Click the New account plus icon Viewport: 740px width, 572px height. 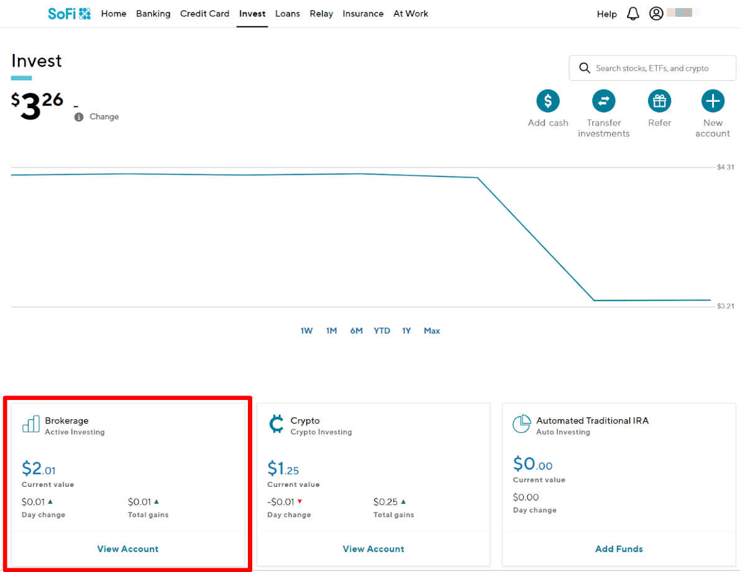click(713, 101)
